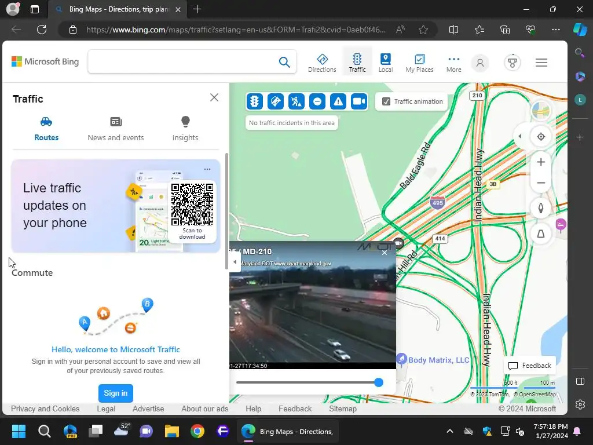Screen dimensions: 593x445
Task: Open the map style selector
Action: [x=541, y=111]
